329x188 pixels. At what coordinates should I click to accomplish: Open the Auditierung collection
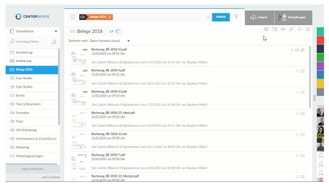pos(32,61)
